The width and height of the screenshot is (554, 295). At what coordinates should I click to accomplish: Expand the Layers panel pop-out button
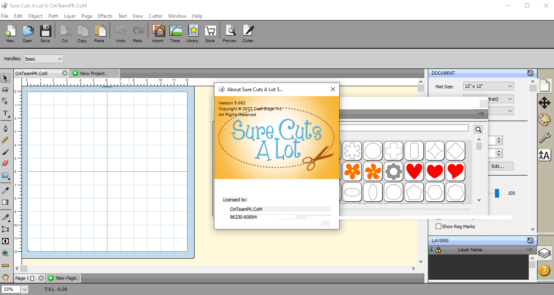(530, 241)
